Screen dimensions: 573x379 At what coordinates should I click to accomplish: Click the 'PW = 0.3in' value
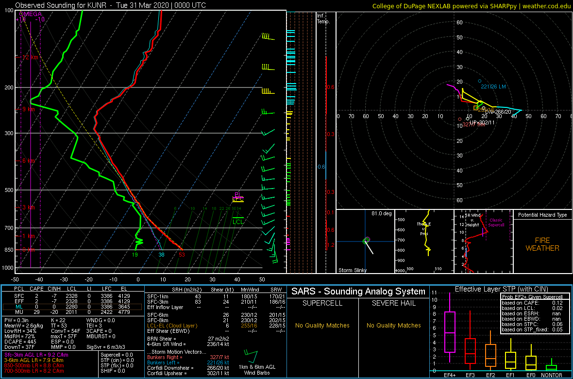[x=17, y=321]
